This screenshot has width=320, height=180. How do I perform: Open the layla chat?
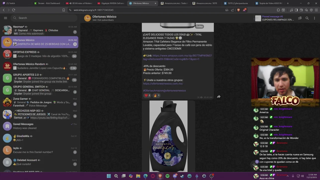pos(40,150)
